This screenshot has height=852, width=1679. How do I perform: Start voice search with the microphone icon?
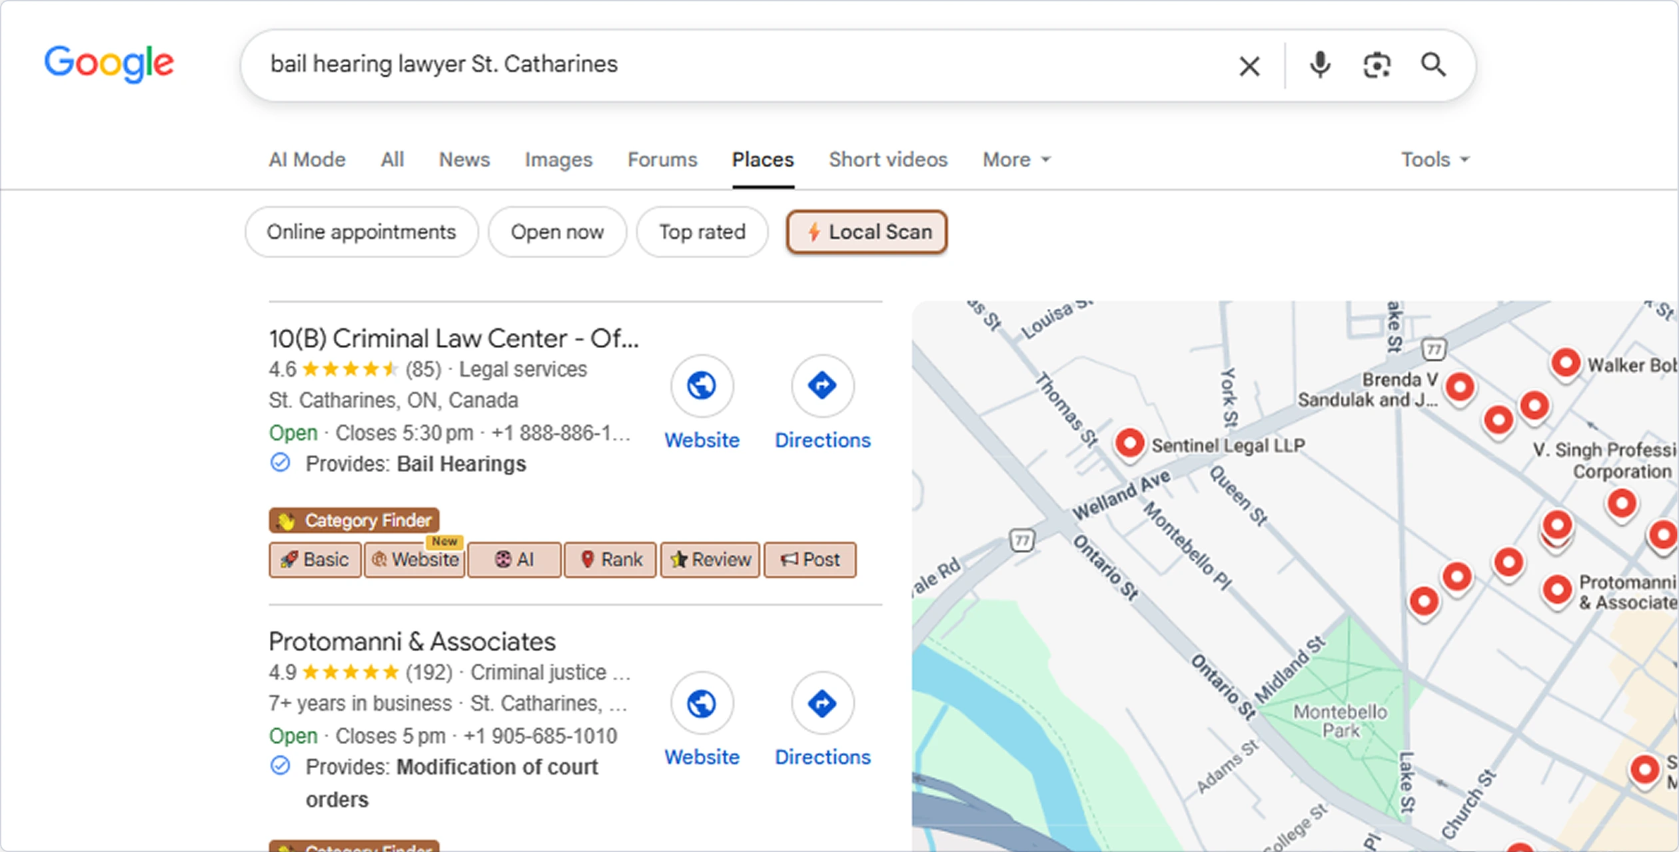(x=1320, y=65)
